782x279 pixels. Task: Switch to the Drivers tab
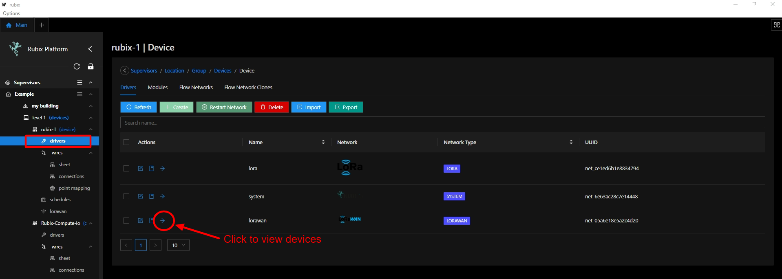(x=128, y=87)
